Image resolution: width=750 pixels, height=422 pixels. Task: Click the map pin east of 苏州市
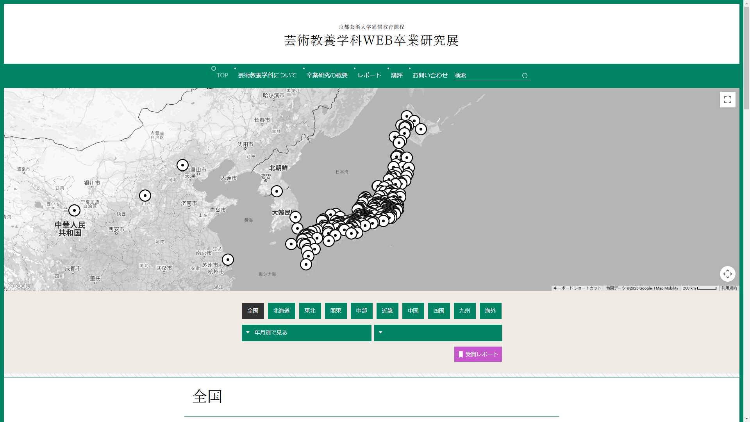(x=228, y=260)
